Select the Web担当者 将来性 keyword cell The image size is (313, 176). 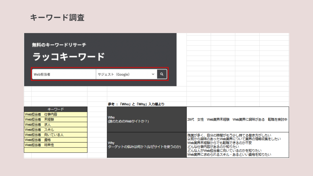tap(56, 145)
